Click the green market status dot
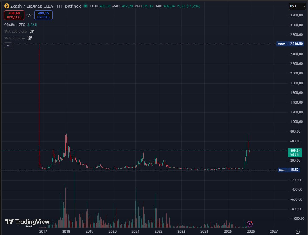Image resolution: width=308 pixels, height=235 pixels. tap(85, 6)
